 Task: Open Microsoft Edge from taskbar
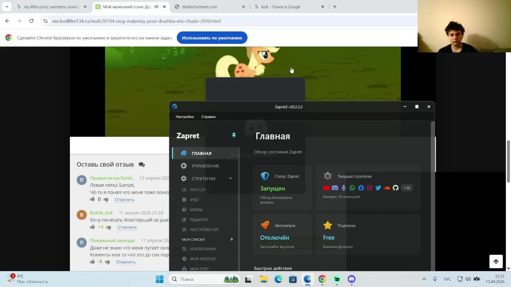point(278,279)
